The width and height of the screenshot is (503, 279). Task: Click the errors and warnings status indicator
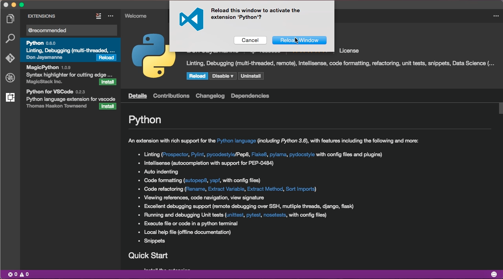coord(18,274)
